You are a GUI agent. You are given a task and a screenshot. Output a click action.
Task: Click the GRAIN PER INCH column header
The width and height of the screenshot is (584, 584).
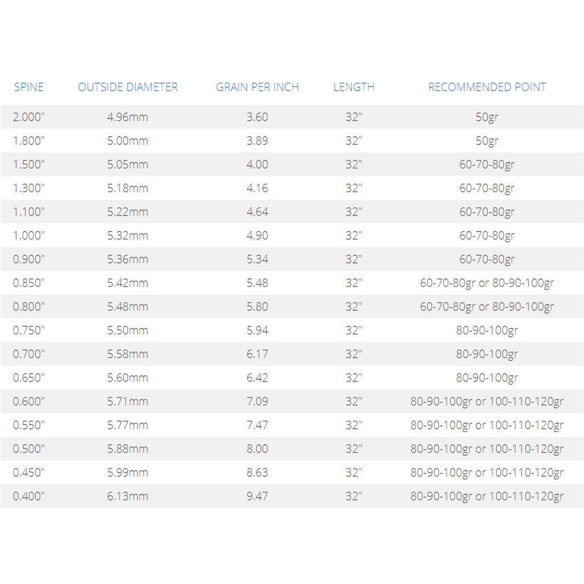pyautogui.click(x=257, y=87)
